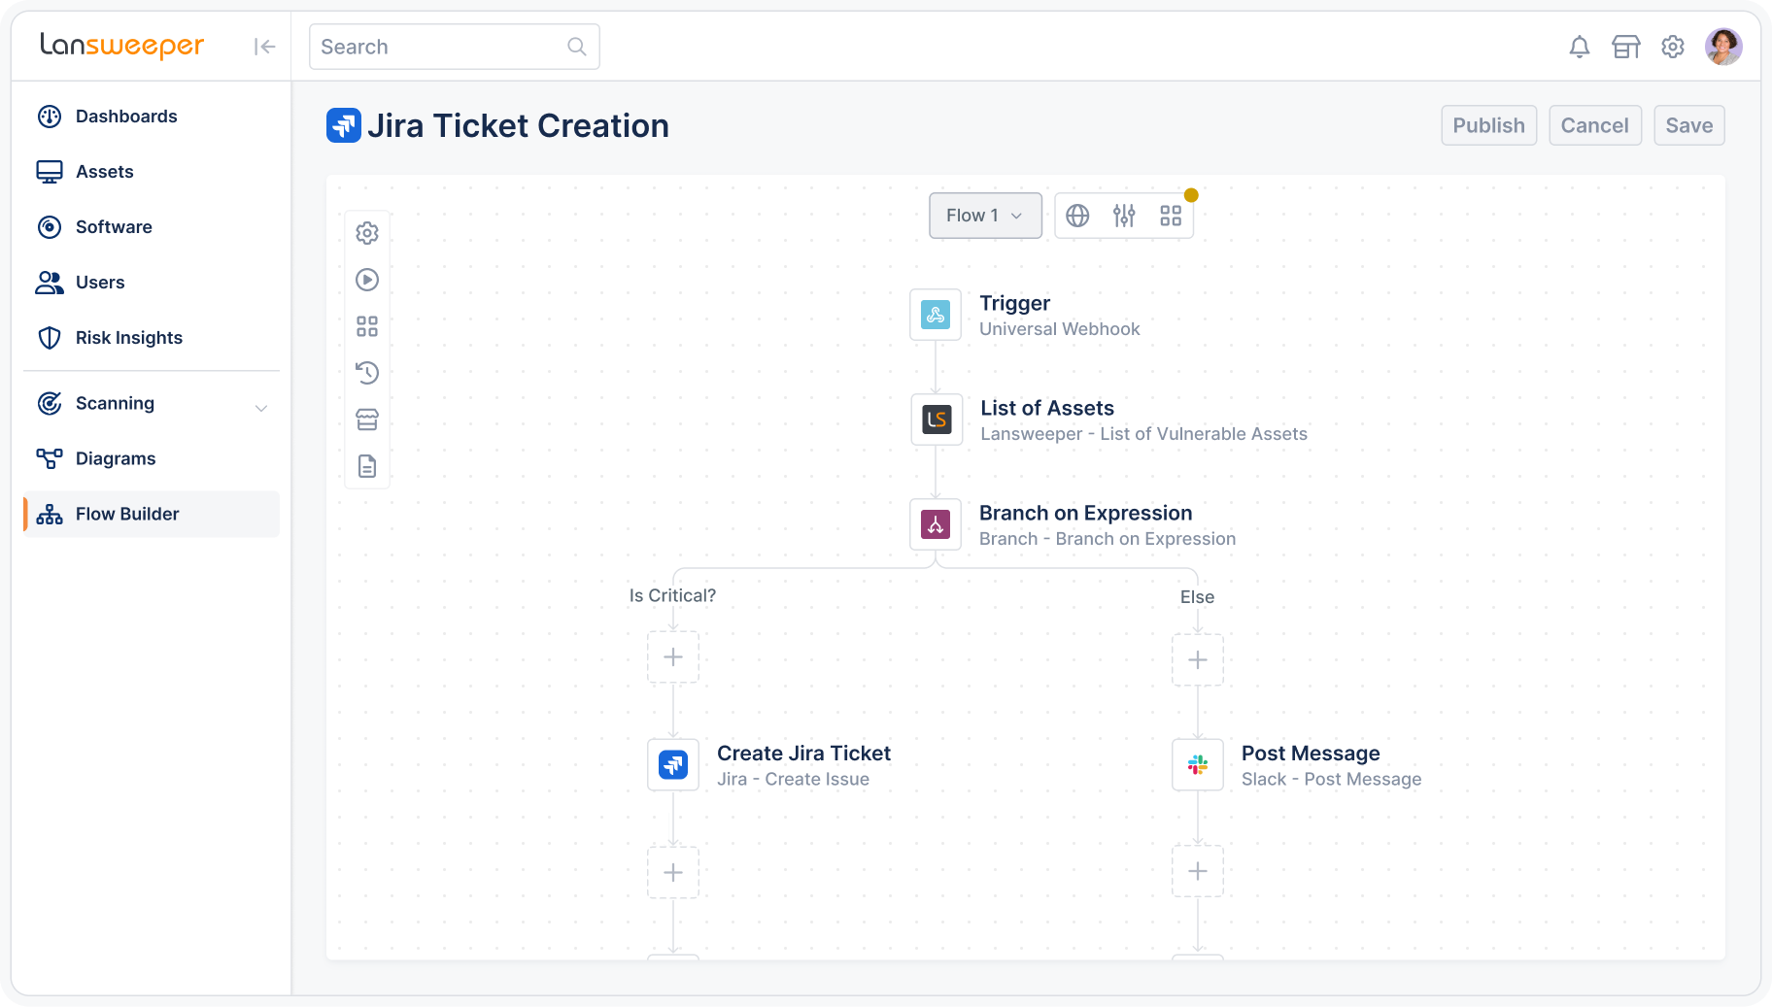Viewport: 1772px width, 1007px height.
Task: Select the Universal Webhook trigger node
Action: coord(936,315)
